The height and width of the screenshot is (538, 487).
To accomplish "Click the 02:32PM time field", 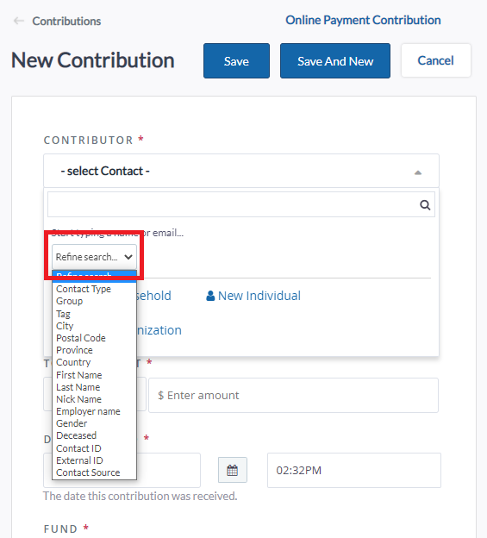I will tap(354, 470).
